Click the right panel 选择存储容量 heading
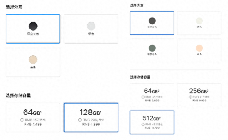The height and width of the screenshot is (140, 228). coord(140,77)
